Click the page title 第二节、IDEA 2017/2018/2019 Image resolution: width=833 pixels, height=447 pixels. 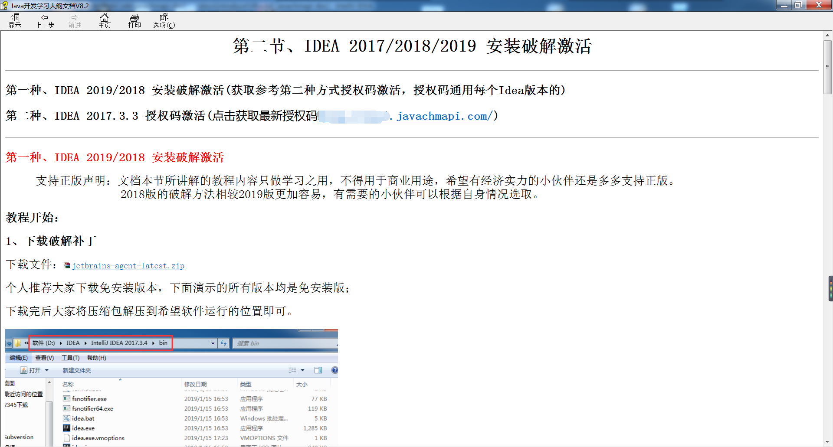click(412, 46)
